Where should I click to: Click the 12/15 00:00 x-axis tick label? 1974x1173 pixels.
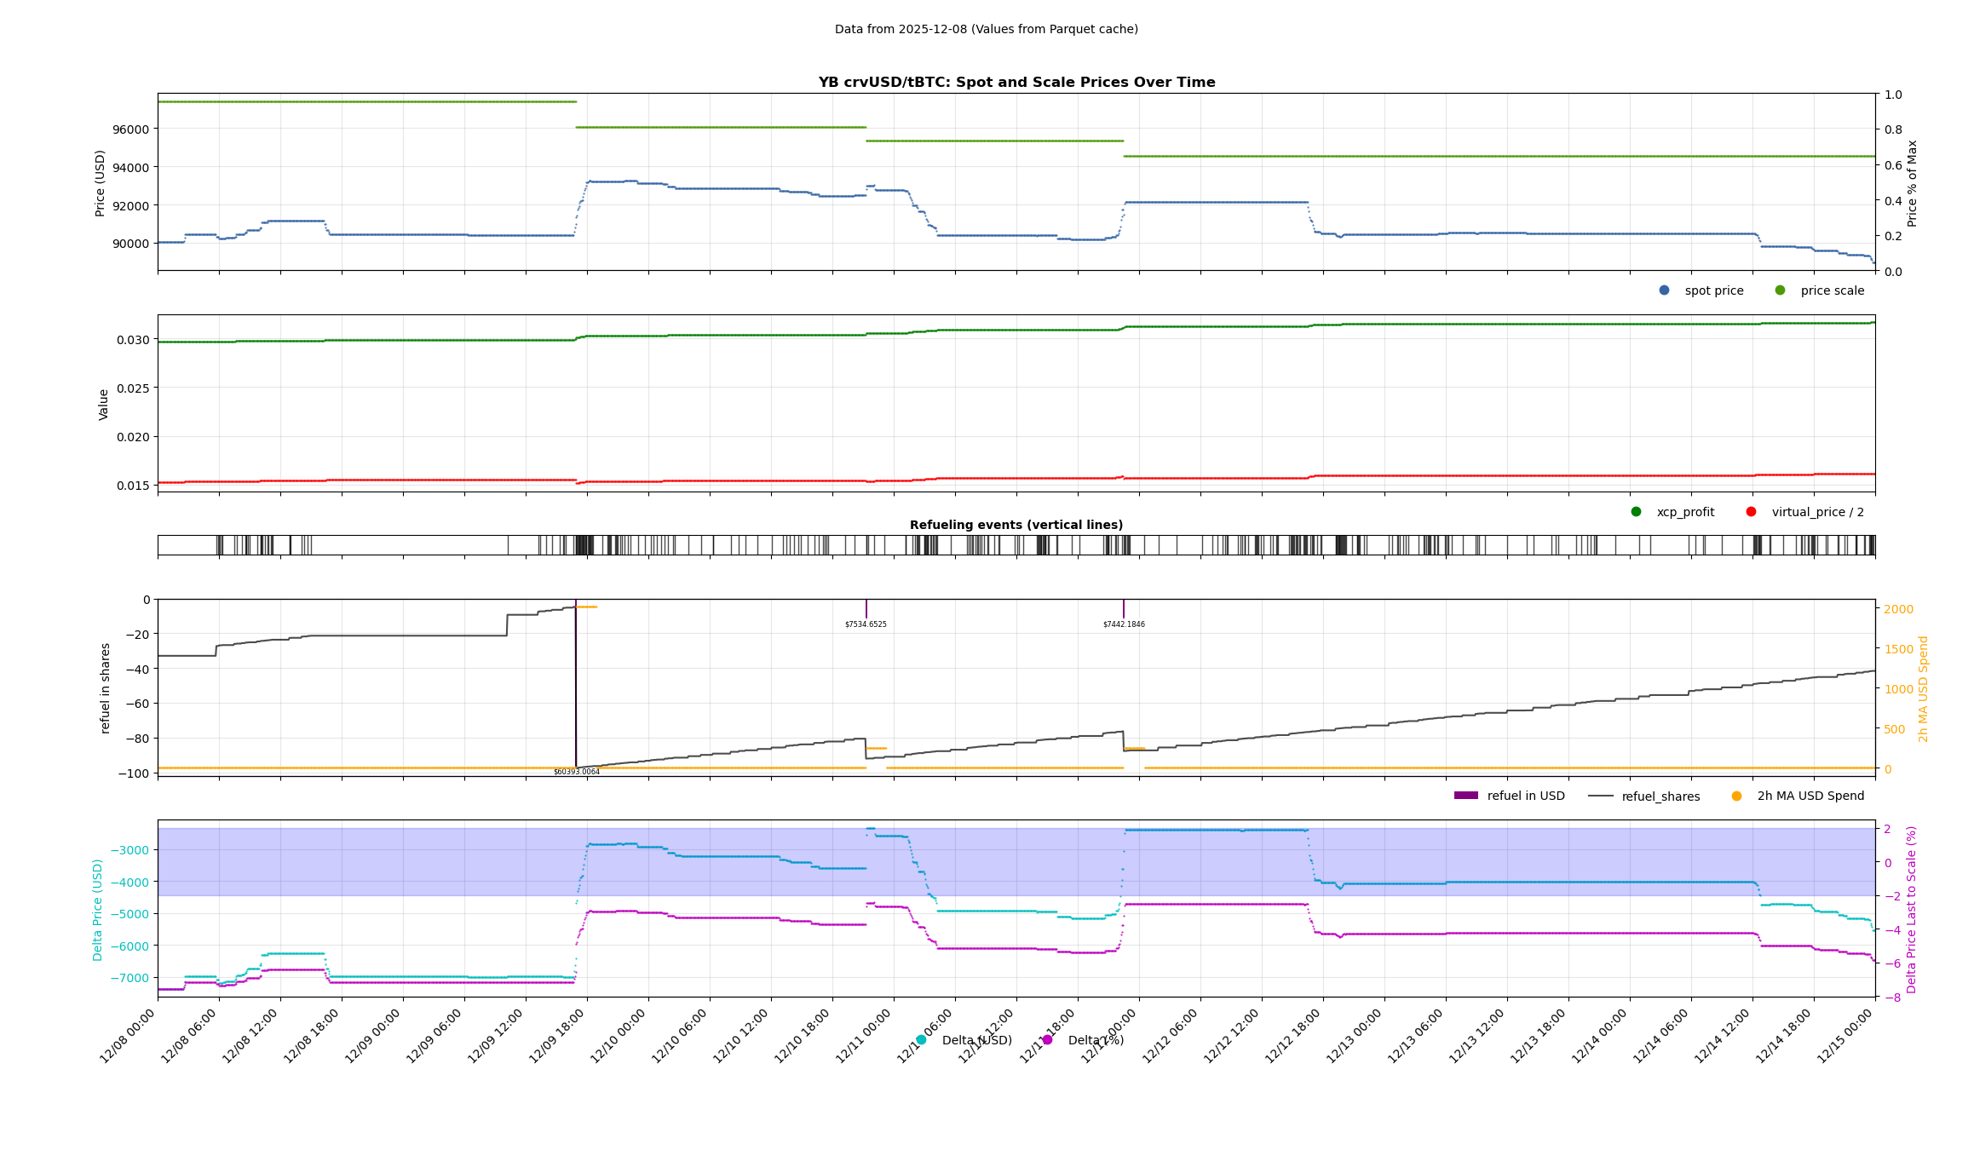(1845, 1037)
